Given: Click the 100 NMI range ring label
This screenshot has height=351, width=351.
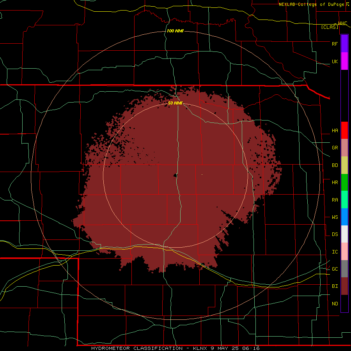Looking at the screenshot, I should (175, 31).
